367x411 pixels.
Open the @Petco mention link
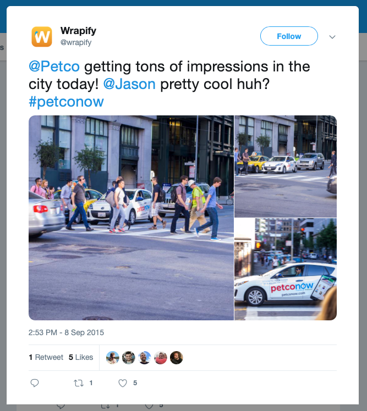54,66
